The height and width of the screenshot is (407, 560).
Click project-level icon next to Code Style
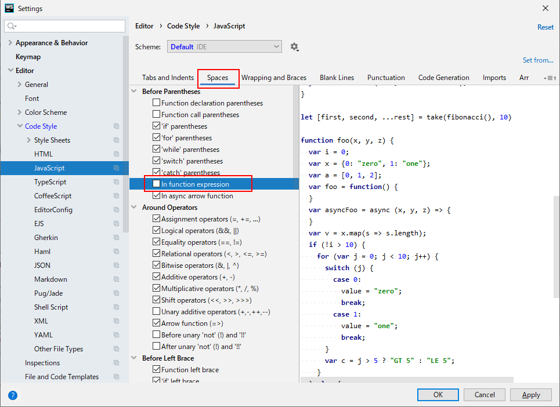pos(116,126)
